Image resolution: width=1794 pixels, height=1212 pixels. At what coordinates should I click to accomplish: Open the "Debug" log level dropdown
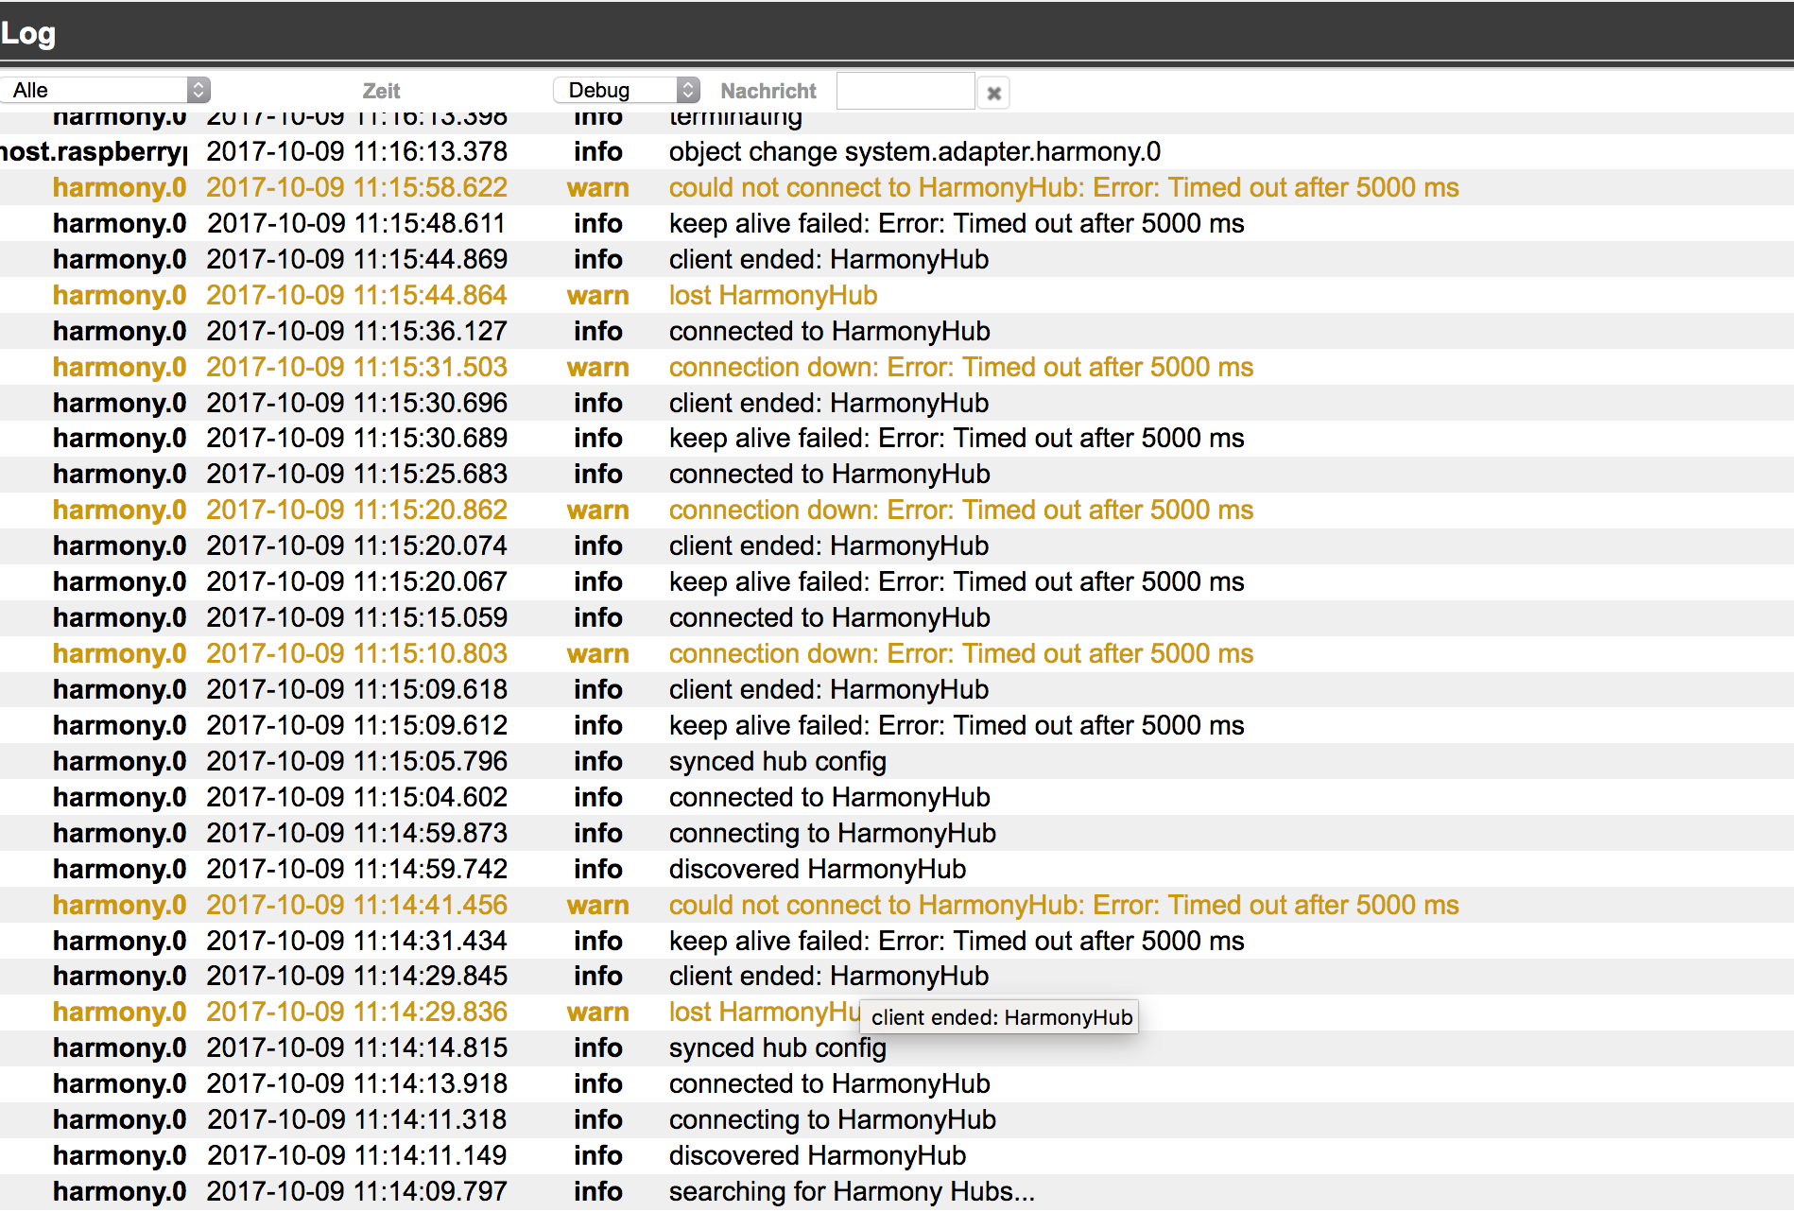[626, 90]
